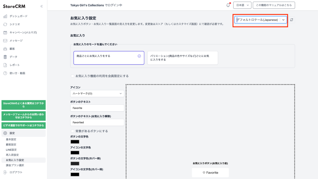Screen dimensions: 318x179
Task: Open the デフォルトロケール(Japanese) dropdown
Action: coord(261,20)
